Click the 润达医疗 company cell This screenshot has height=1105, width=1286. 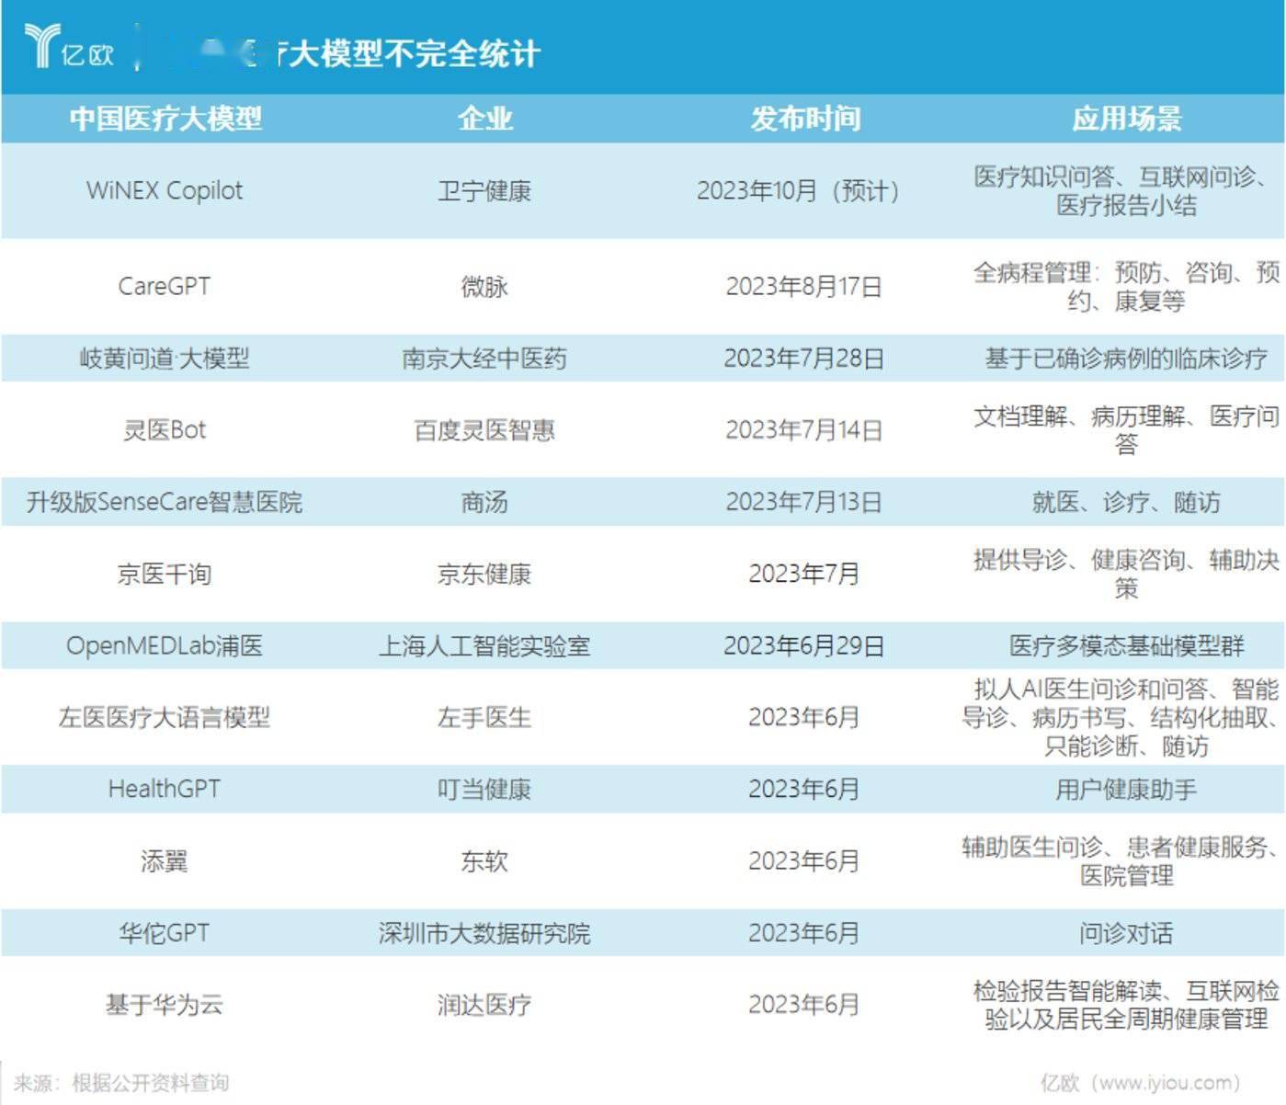point(484,1005)
